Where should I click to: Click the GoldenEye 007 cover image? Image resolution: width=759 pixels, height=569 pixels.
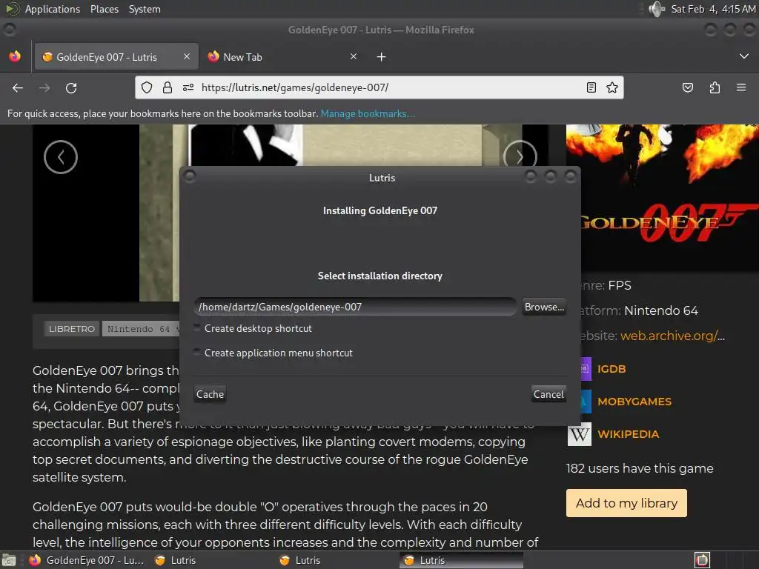[663, 197]
